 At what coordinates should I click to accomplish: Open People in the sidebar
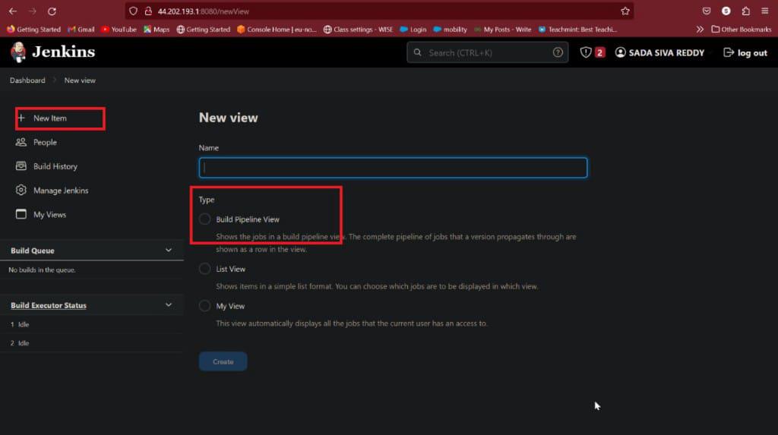(45, 143)
